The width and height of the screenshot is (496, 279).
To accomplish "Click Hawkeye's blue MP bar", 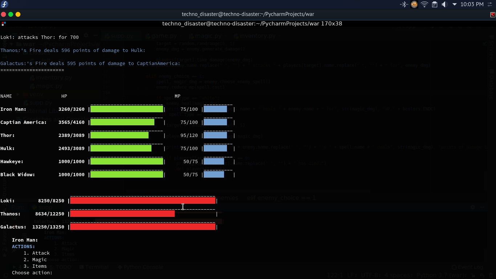I will coord(214,161).
